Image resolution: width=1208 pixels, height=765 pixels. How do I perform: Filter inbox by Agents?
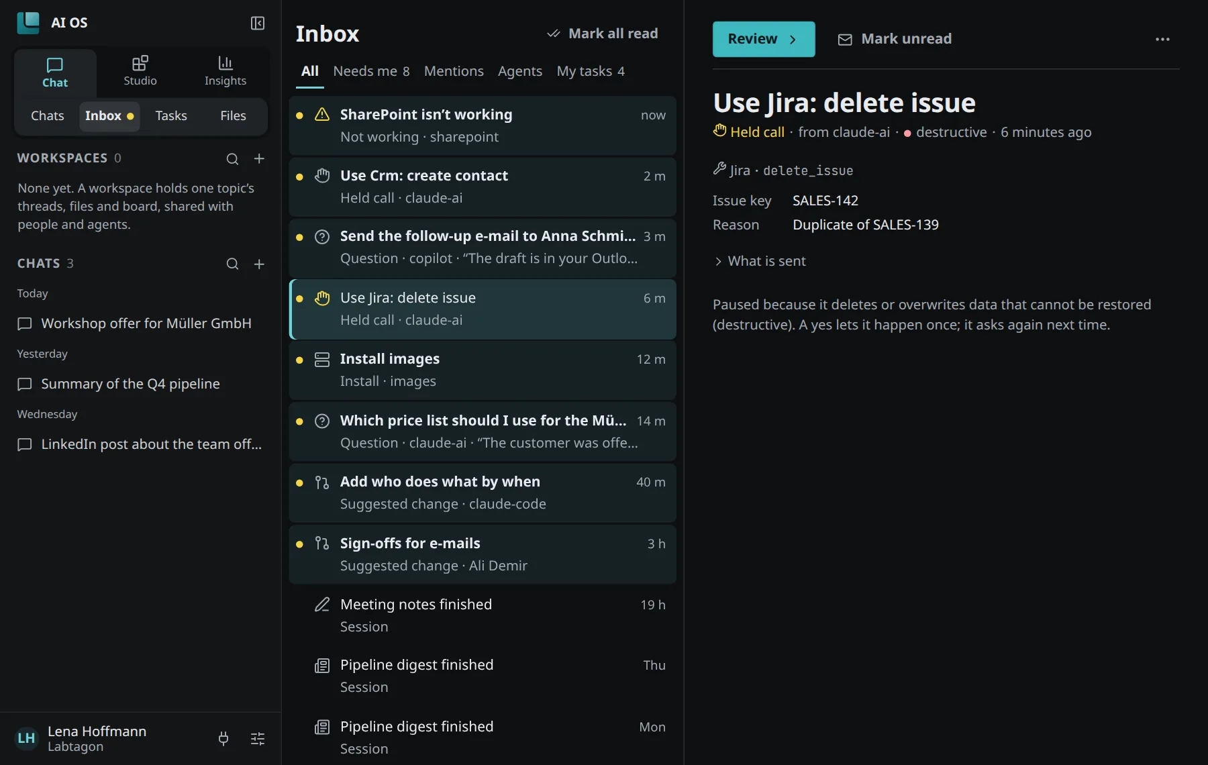coord(519,71)
